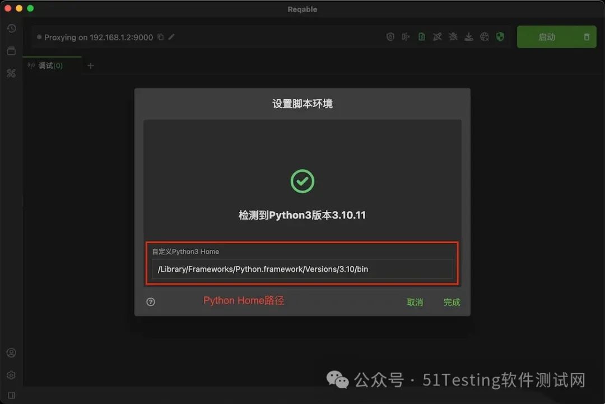605x404 pixels.
Task: Click the pencil icon beside proxy address
Action: (x=171, y=37)
